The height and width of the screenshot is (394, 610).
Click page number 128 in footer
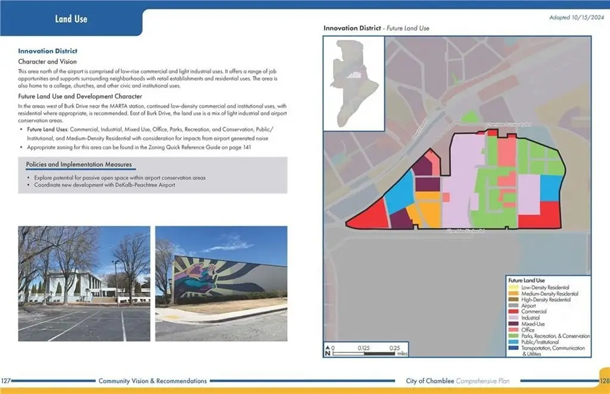click(603, 381)
